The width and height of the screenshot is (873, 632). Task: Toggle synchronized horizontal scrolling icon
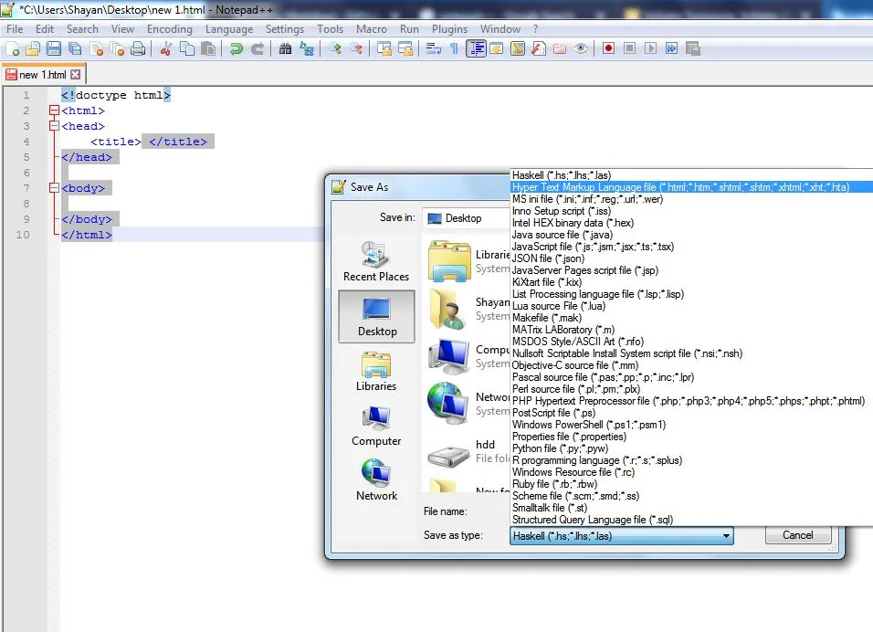pos(405,49)
